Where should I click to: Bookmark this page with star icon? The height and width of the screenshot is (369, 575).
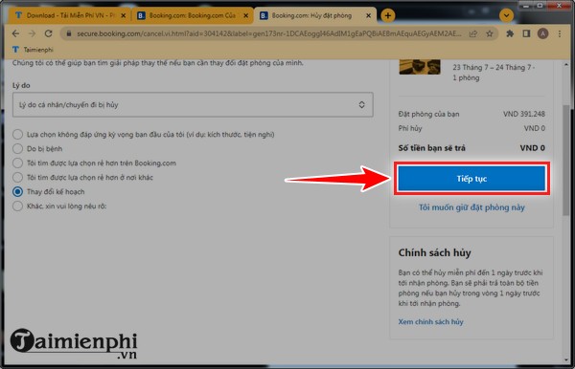pyautogui.click(x=489, y=33)
